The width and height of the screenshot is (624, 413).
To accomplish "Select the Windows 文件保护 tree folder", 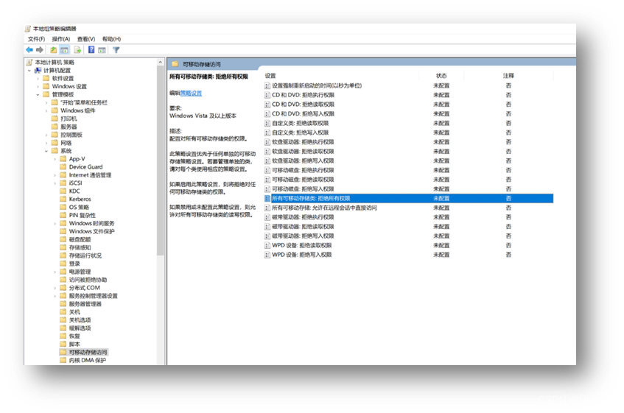I will click(x=91, y=231).
